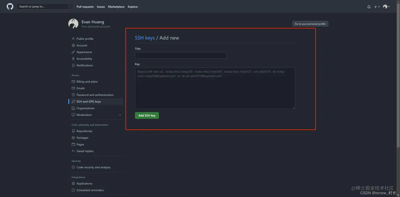
Task: Click the SSH and GPG keys key icon
Action: (73, 101)
